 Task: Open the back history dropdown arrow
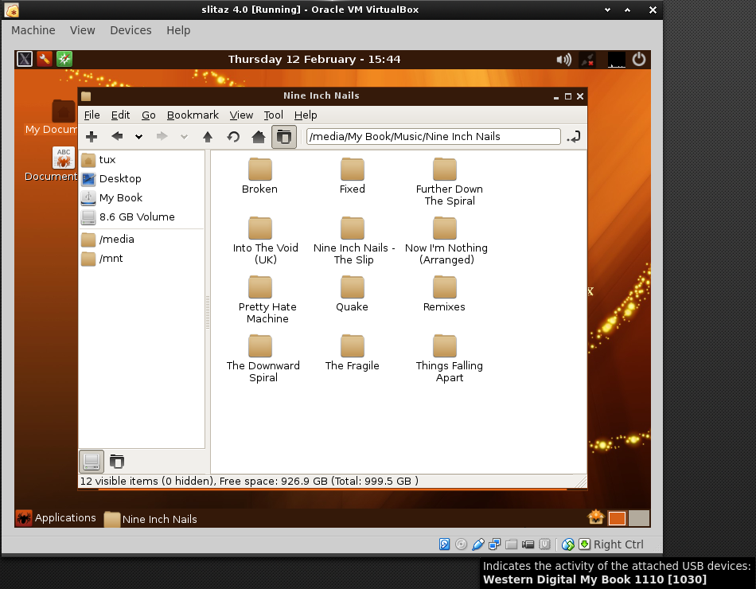[x=138, y=137]
